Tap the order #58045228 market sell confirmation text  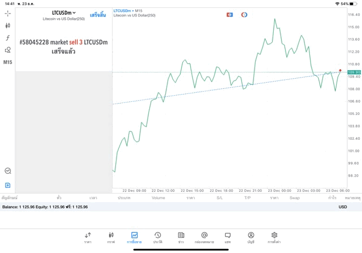click(63, 46)
